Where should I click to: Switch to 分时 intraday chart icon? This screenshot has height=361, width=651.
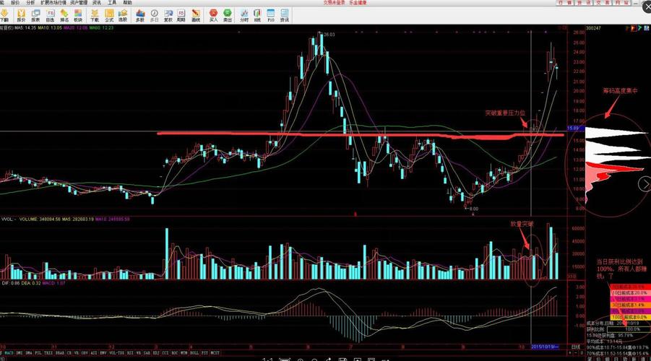244,16
